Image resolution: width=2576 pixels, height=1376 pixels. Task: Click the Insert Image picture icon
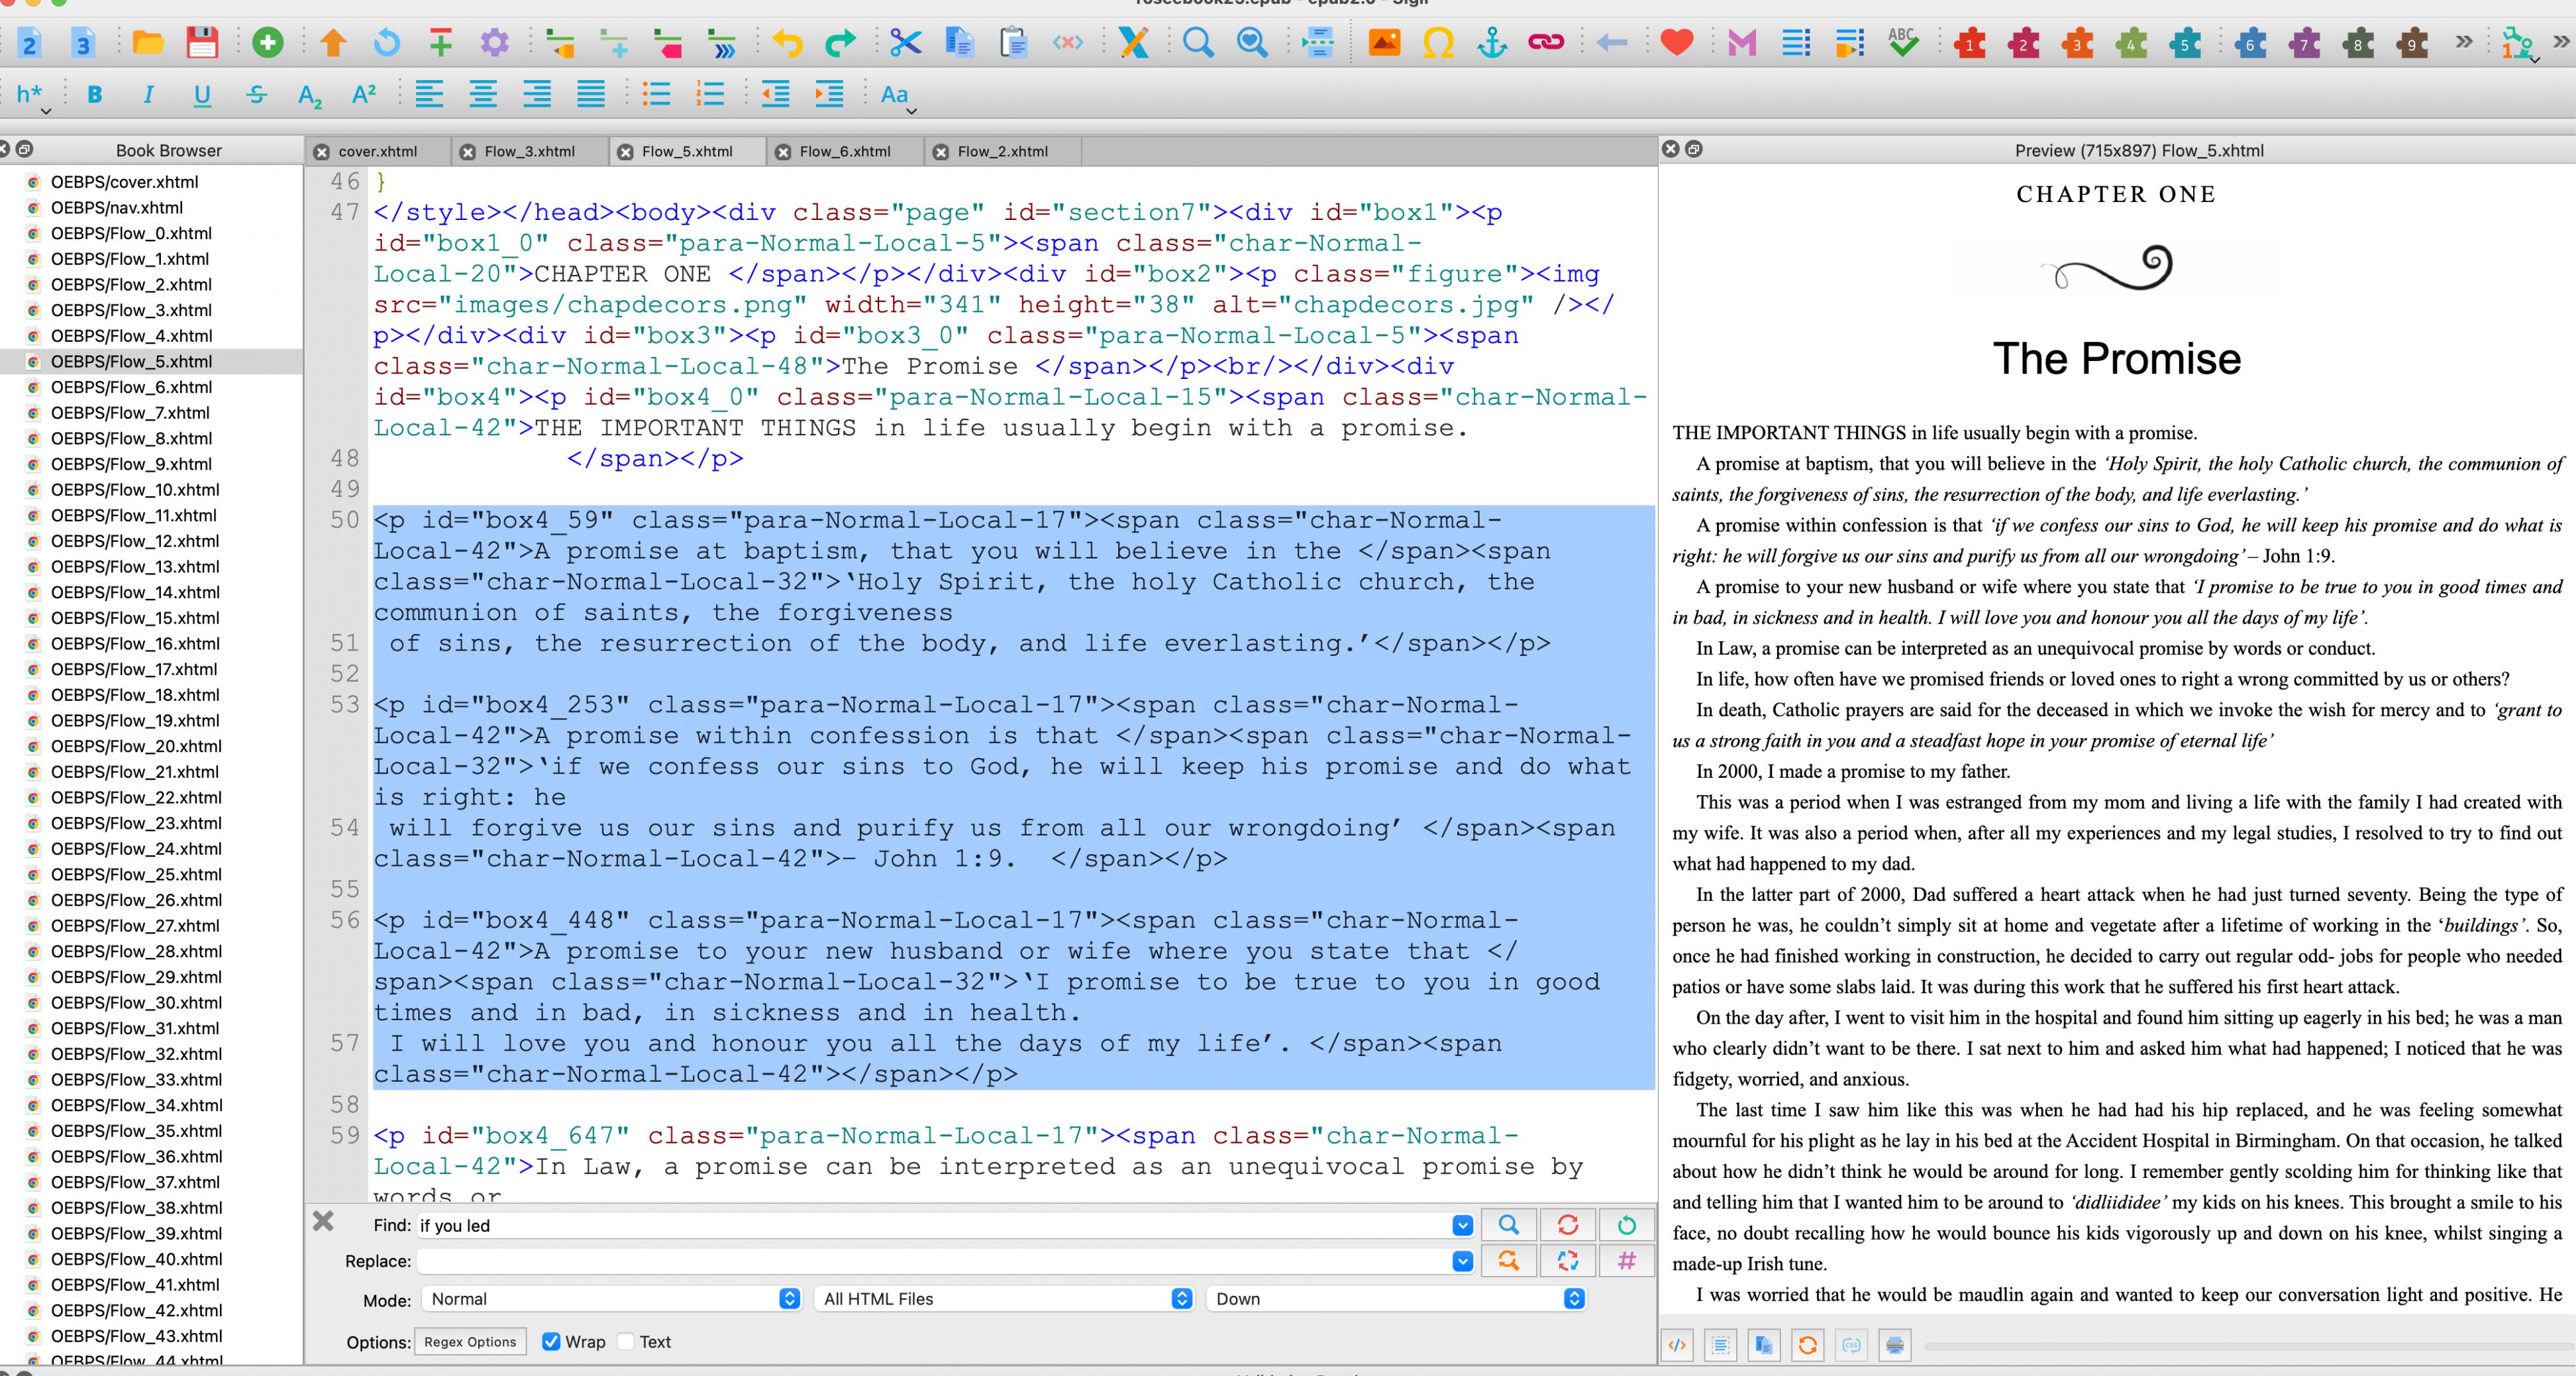pyautogui.click(x=1384, y=43)
